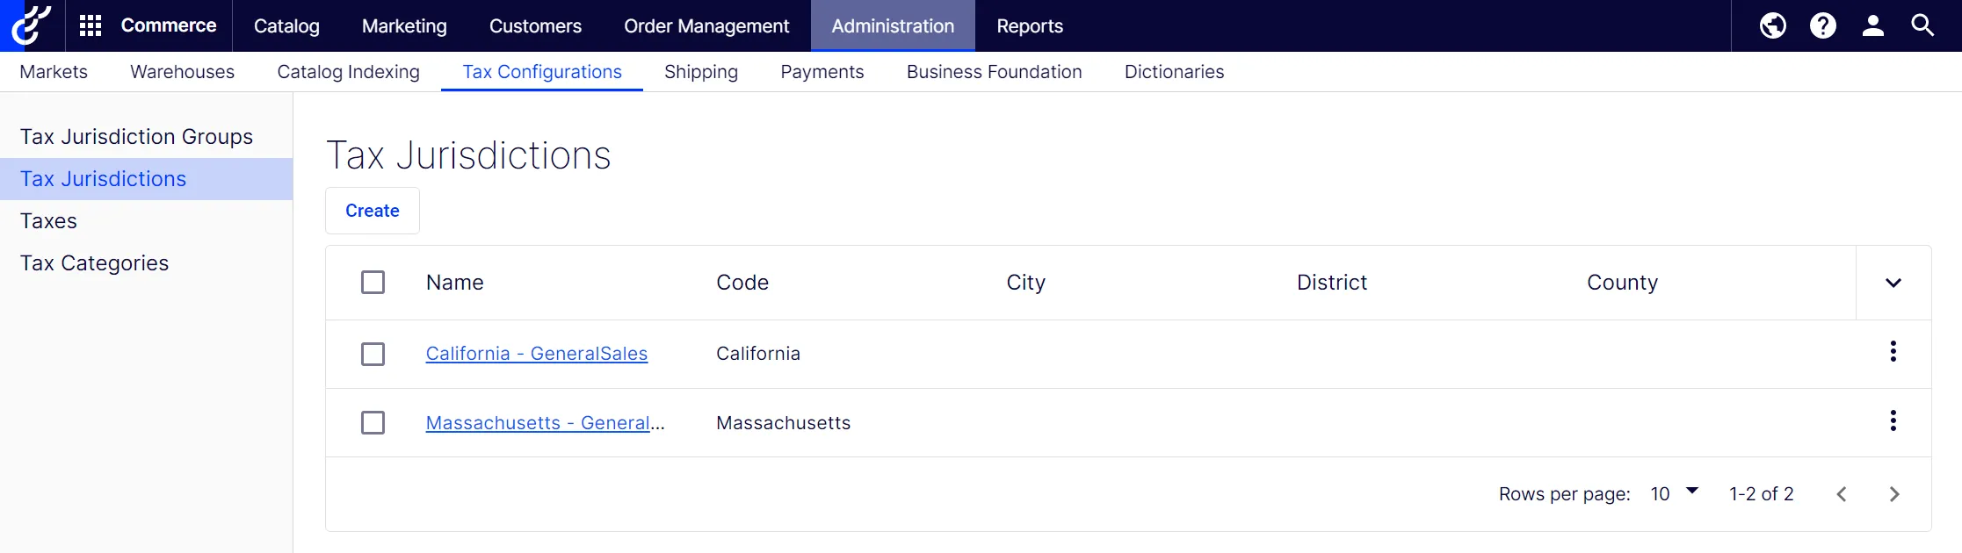Click the Code column header
Viewport: 1962px width, 553px height.
742,283
